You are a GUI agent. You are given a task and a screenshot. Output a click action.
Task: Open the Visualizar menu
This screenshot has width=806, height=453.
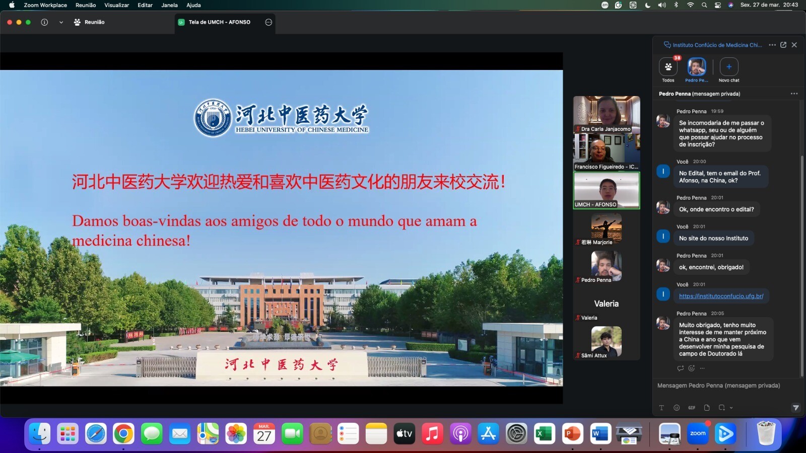click(116, 5)
